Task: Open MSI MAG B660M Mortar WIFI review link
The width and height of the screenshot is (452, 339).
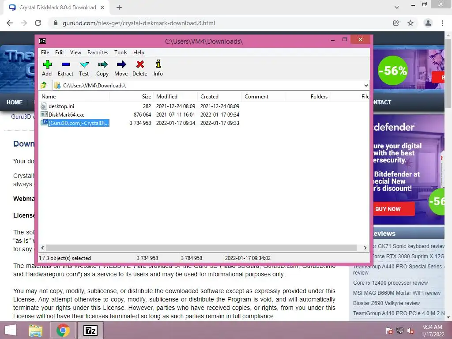Action: [x=397, y=293]
